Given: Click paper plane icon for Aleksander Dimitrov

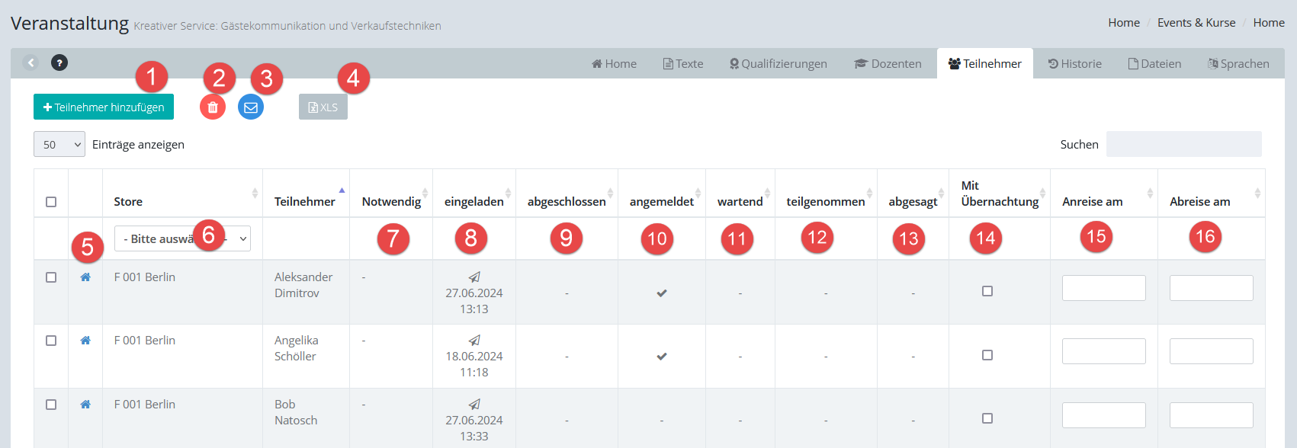Looking at the screenshot, I should pos(474,277).
